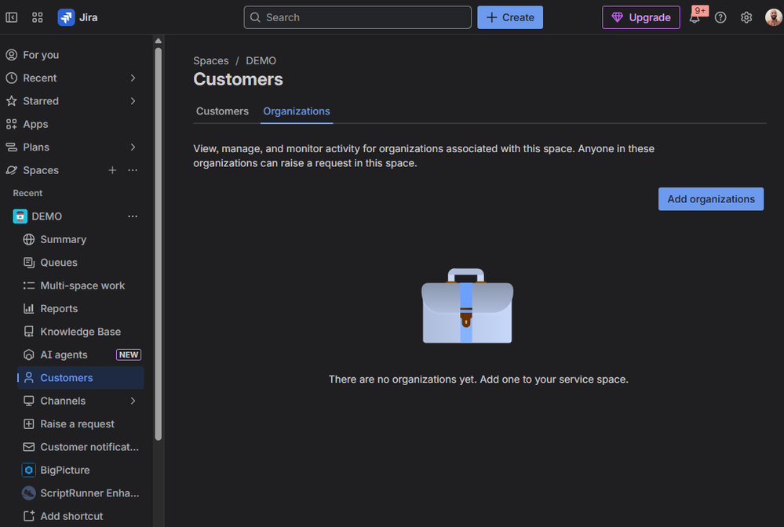Click the DEMO breadcrumb link

(261, 60)
